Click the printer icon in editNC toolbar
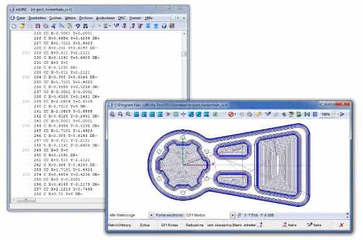Image resolution: width=363 pixels, height=240 pixels. click(x=46, y=26)
